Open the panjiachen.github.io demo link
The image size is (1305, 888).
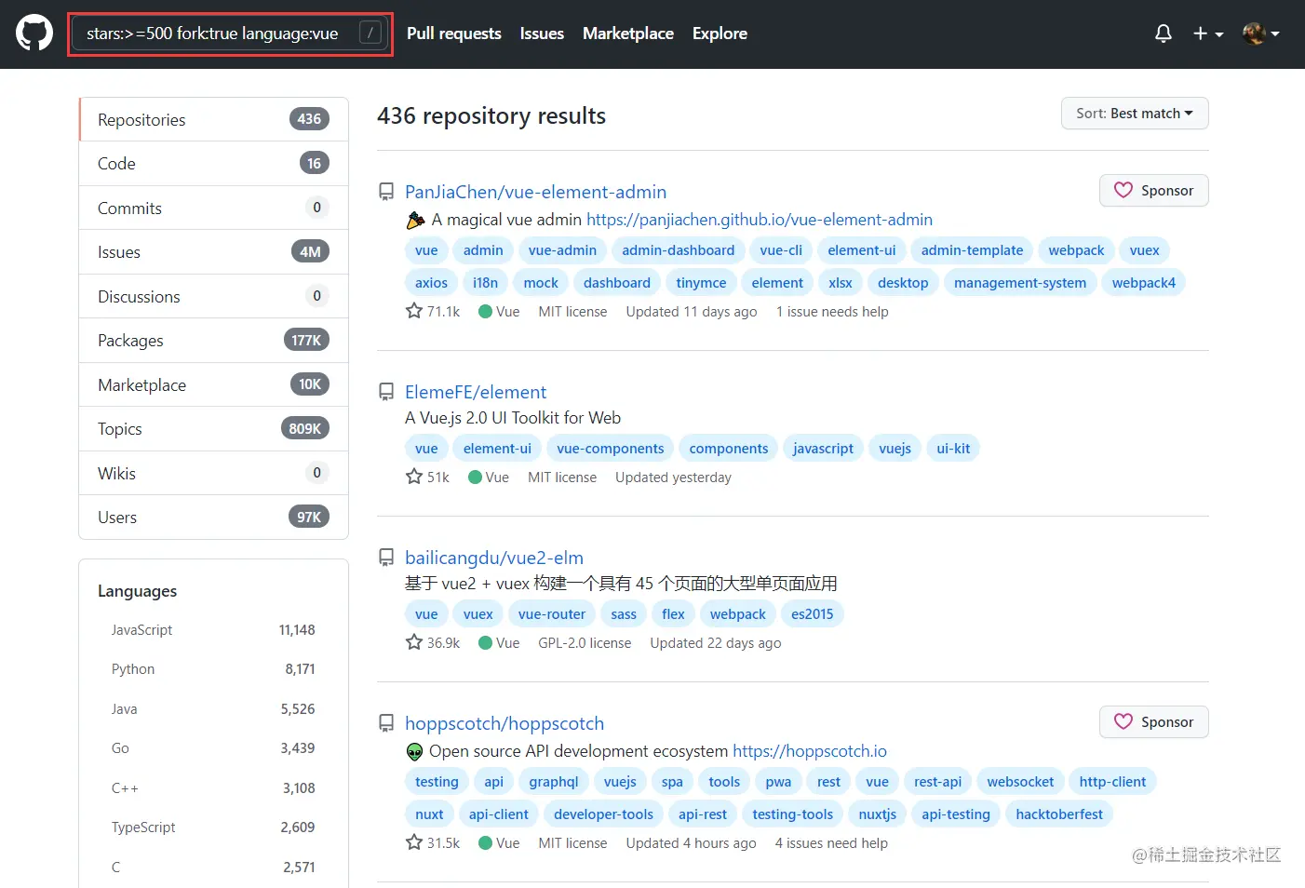pyautogui.click(x=759, y=220)
